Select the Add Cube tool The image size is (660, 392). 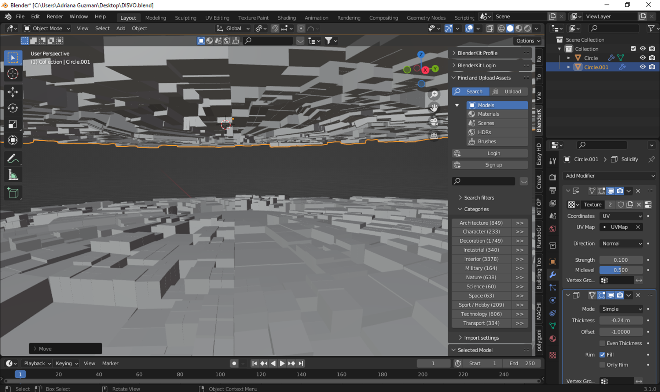coord(13,193)
